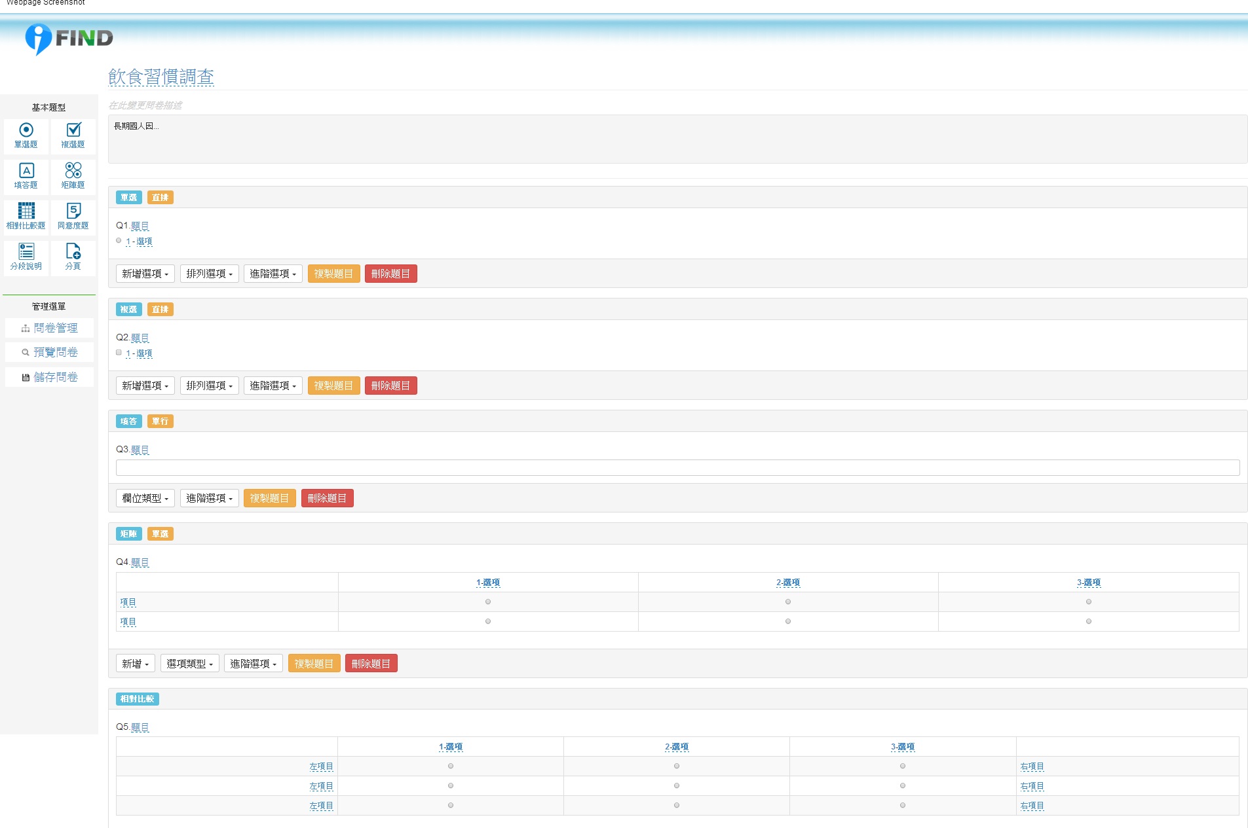Insert a 分頁 page break
This screenshot has height=828, width=1248.
[x=73, y=258]
